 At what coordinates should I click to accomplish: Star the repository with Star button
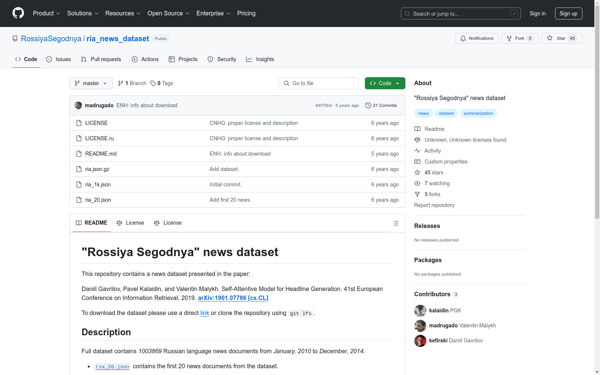tap(562, 38)
